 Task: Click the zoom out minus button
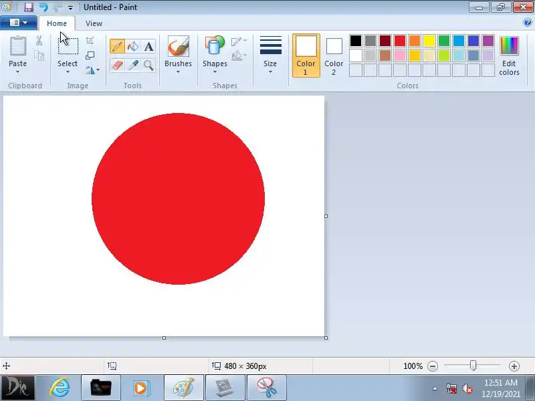tap(433, 366)
